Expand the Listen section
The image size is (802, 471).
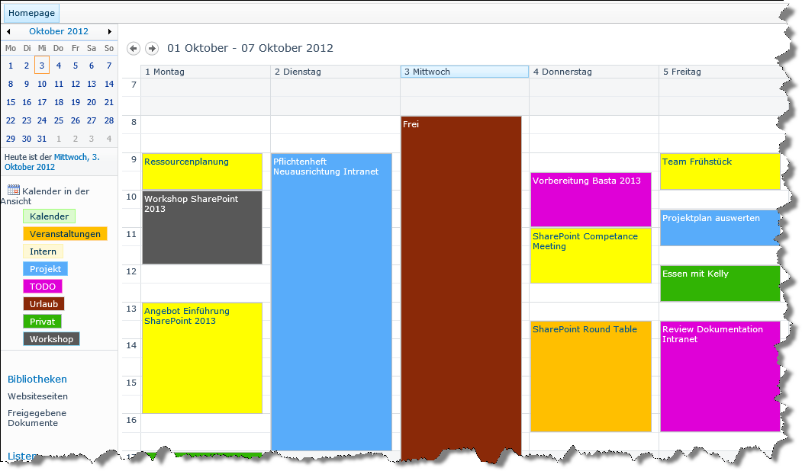point(22,456)
